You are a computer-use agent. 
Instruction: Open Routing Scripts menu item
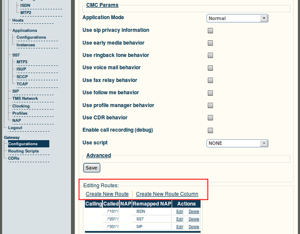pyautogui.click(x=23, y=151)
